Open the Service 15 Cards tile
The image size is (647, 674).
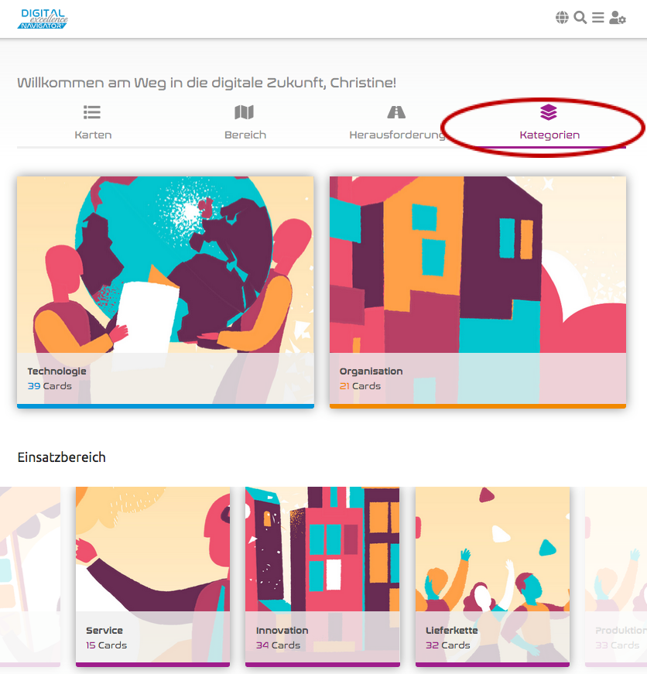[152, 576]
